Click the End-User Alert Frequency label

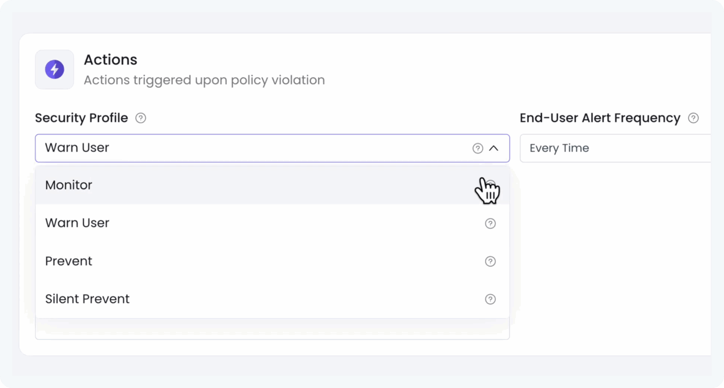(x=600, y=118)
